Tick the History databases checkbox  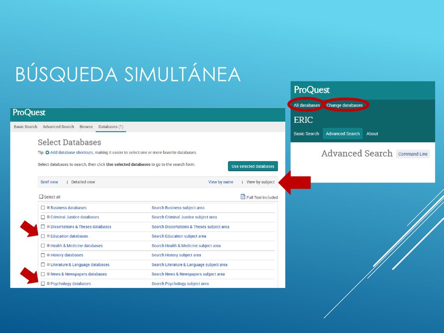43,255
